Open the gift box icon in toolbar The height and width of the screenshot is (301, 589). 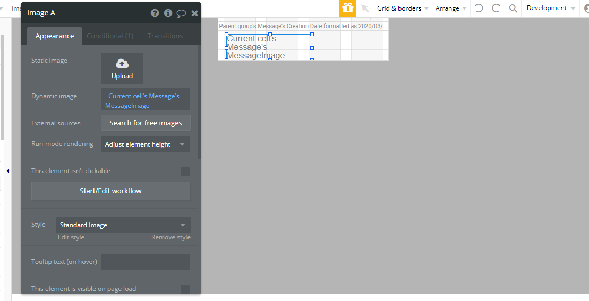click(x=347, y=8)
